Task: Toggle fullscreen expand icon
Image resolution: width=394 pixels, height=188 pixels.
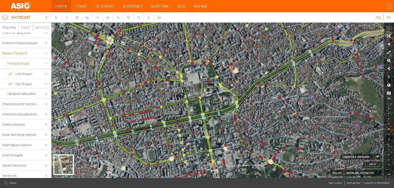Action: (x=389, y=52)
